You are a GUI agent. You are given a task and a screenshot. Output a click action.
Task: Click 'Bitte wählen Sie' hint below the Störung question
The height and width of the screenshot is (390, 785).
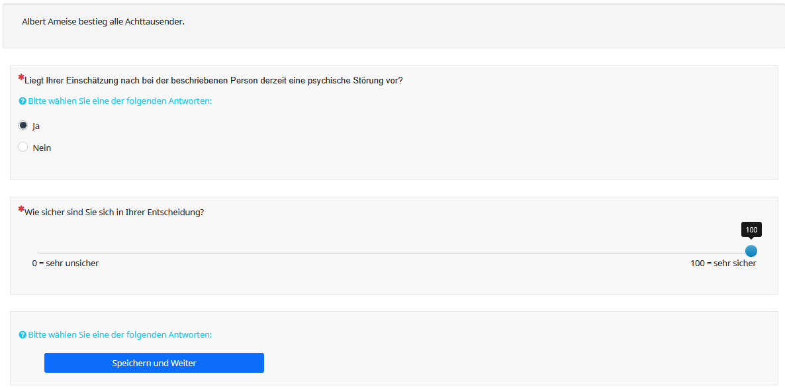(120, 101)
